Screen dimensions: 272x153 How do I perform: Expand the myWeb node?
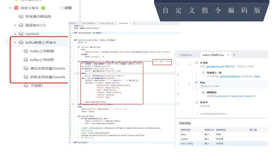[15, 34]
